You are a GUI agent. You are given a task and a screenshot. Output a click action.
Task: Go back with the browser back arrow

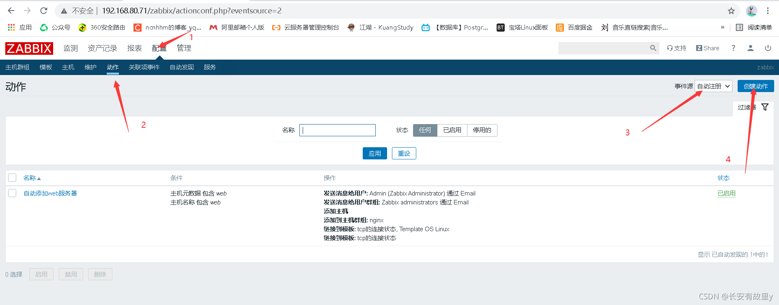tap(11, 11)
